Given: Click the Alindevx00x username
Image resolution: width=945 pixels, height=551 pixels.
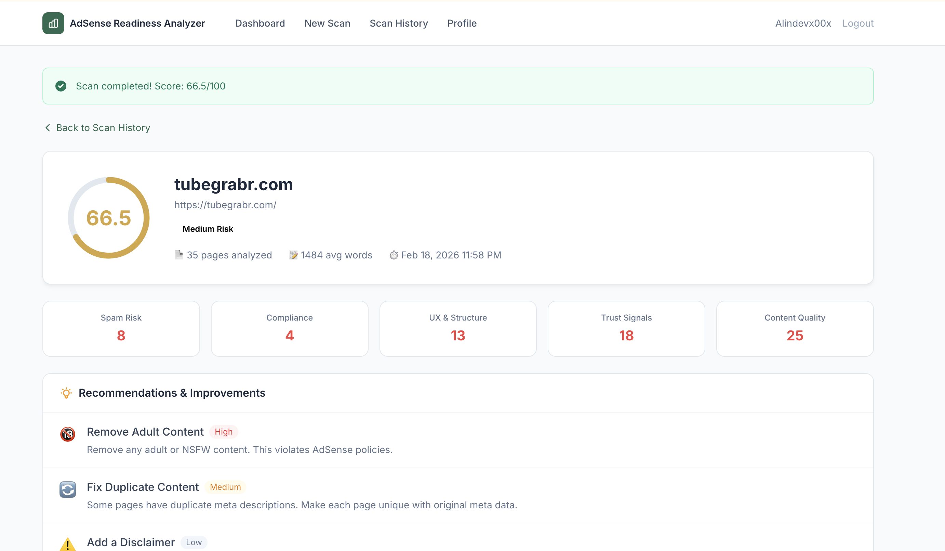Looking at the screenshot, I should coord(803,23).
